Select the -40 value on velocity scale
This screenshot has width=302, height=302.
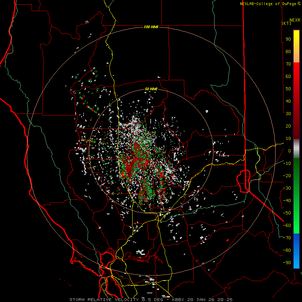point(287,201)
